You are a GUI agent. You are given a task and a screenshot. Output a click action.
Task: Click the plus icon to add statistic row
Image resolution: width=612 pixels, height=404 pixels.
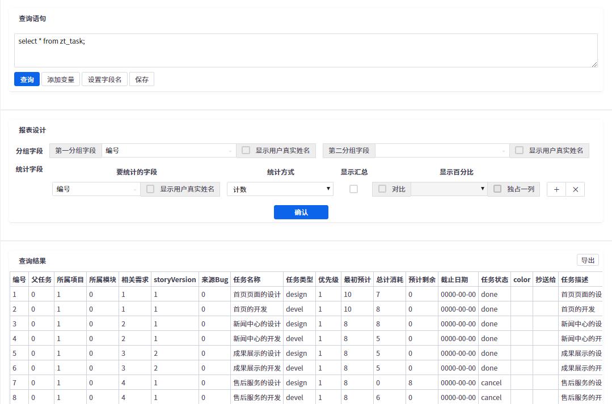pyautogui.click(x=556, y=189)
